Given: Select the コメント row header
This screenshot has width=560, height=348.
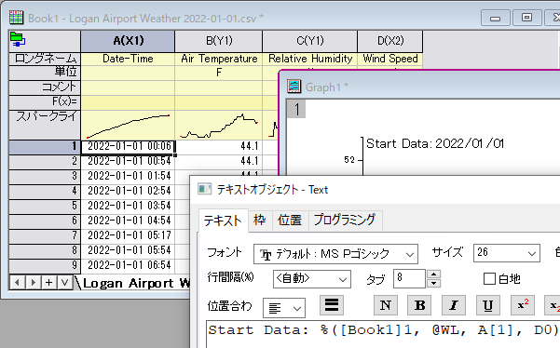Looking at the screenshot, I should [x=45, y=87].
